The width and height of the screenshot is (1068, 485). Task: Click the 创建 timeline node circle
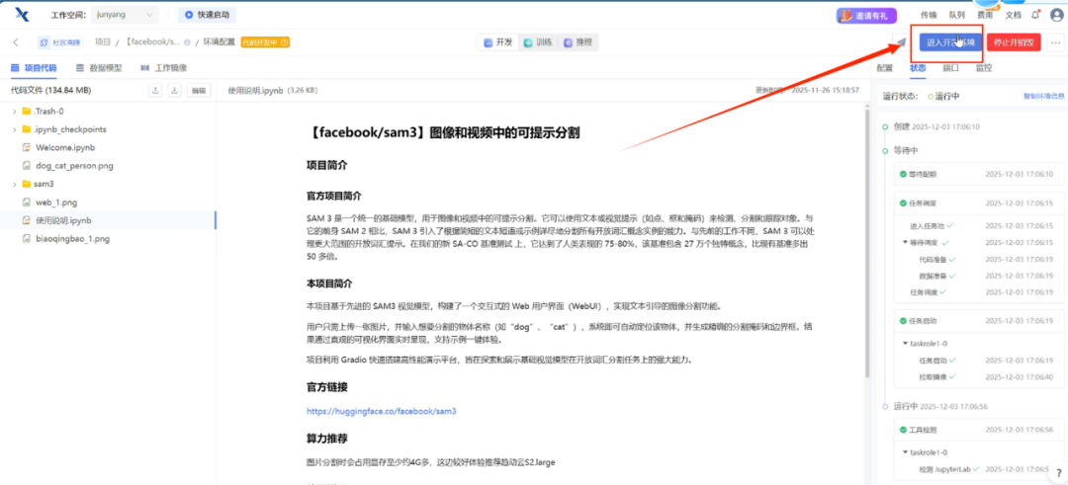[885, 126]
